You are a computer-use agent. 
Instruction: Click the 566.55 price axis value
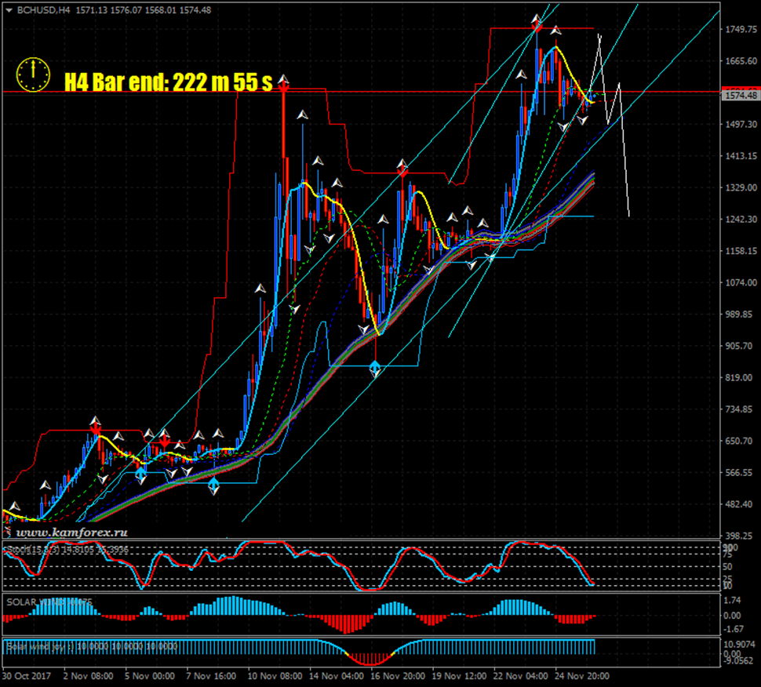tap(739, 473)
